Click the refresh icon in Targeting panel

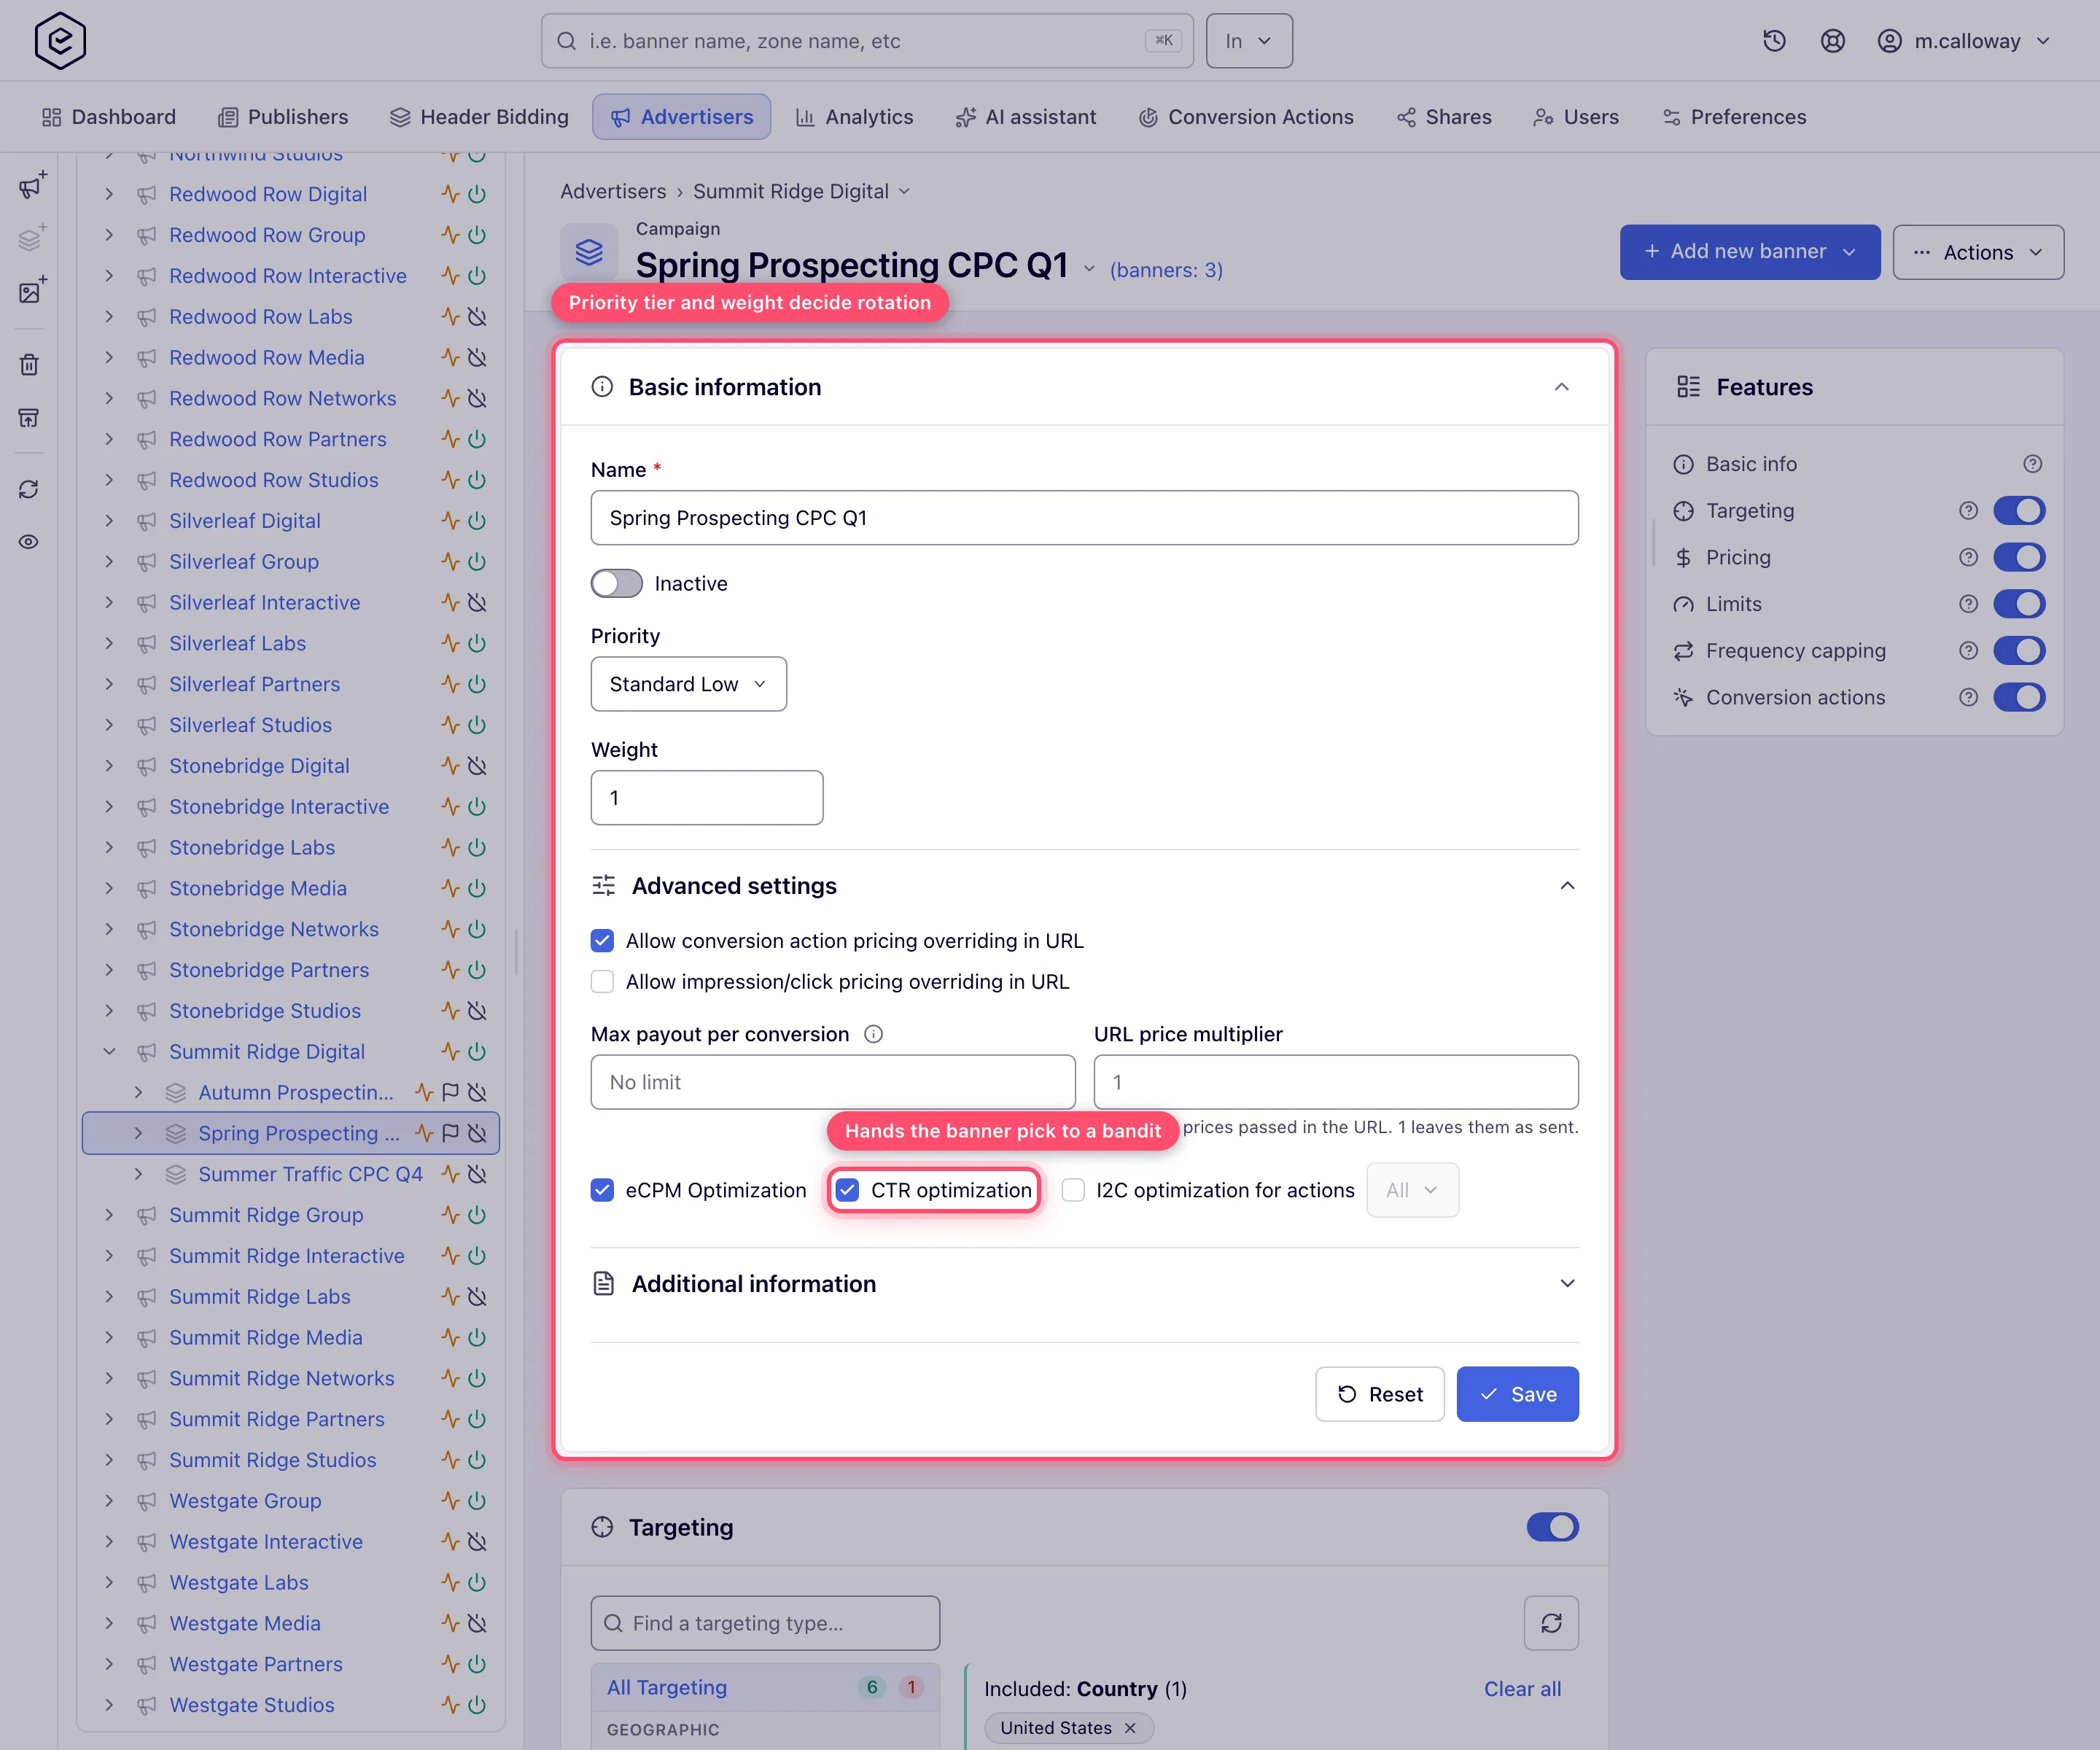pyautogui.click(x=1551, y=1623)
